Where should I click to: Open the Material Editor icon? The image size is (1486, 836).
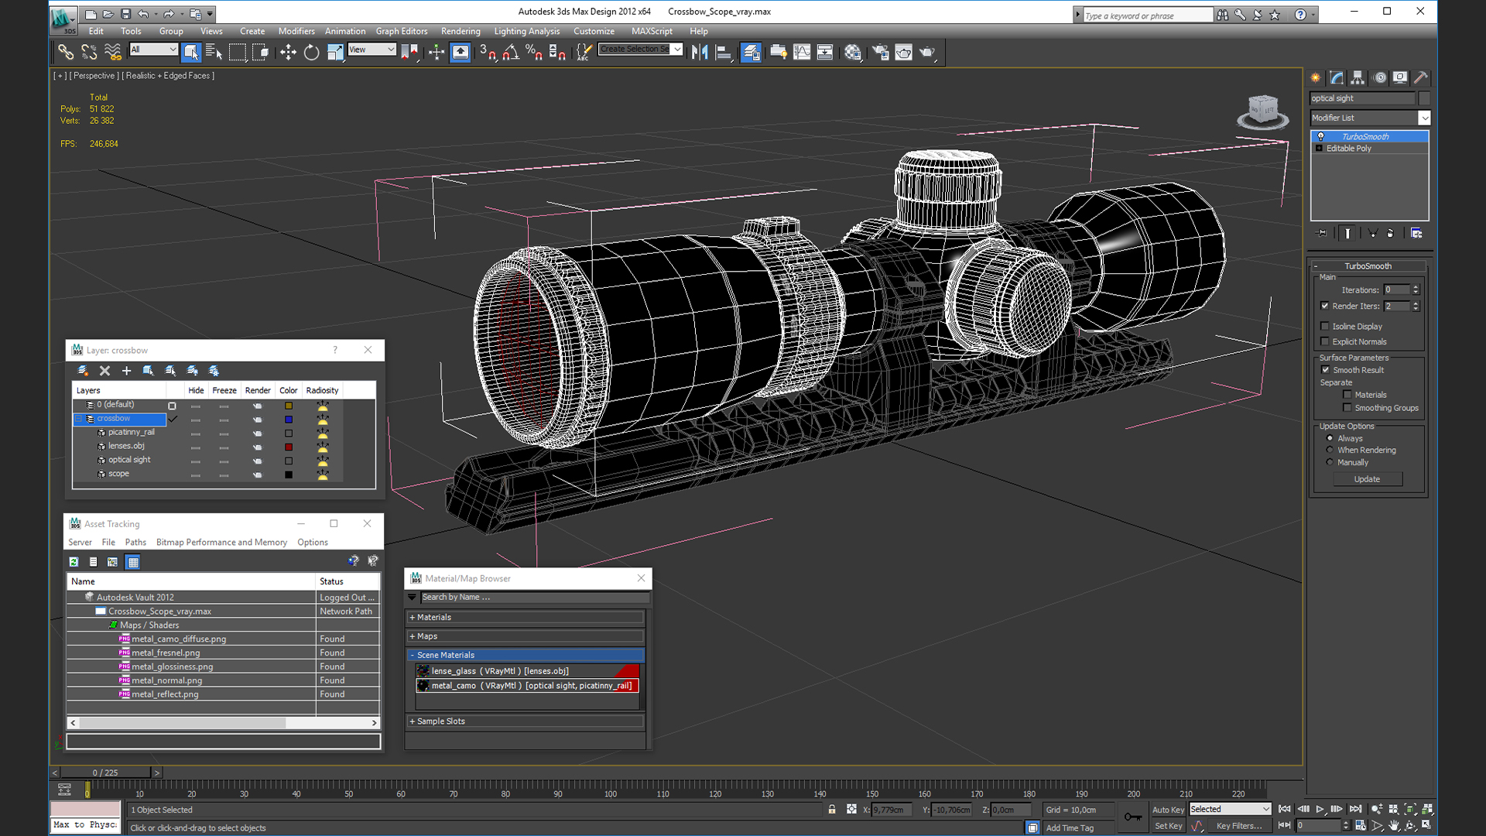point(853,52)
